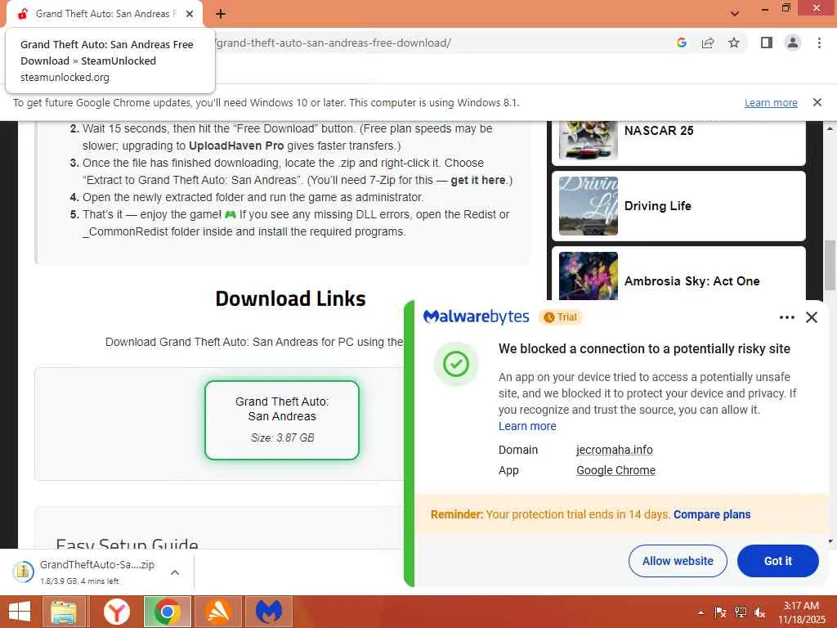Click the 'Download Links' heading
837x628 pixels.
290,298
